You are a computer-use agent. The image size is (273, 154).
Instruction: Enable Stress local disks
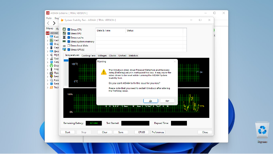(x=69, y=45)
